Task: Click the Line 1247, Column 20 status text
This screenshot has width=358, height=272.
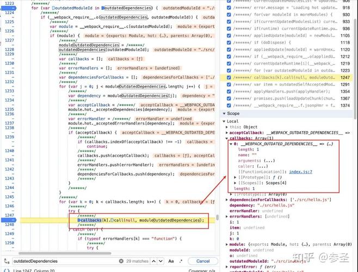Action: point(34,270)
